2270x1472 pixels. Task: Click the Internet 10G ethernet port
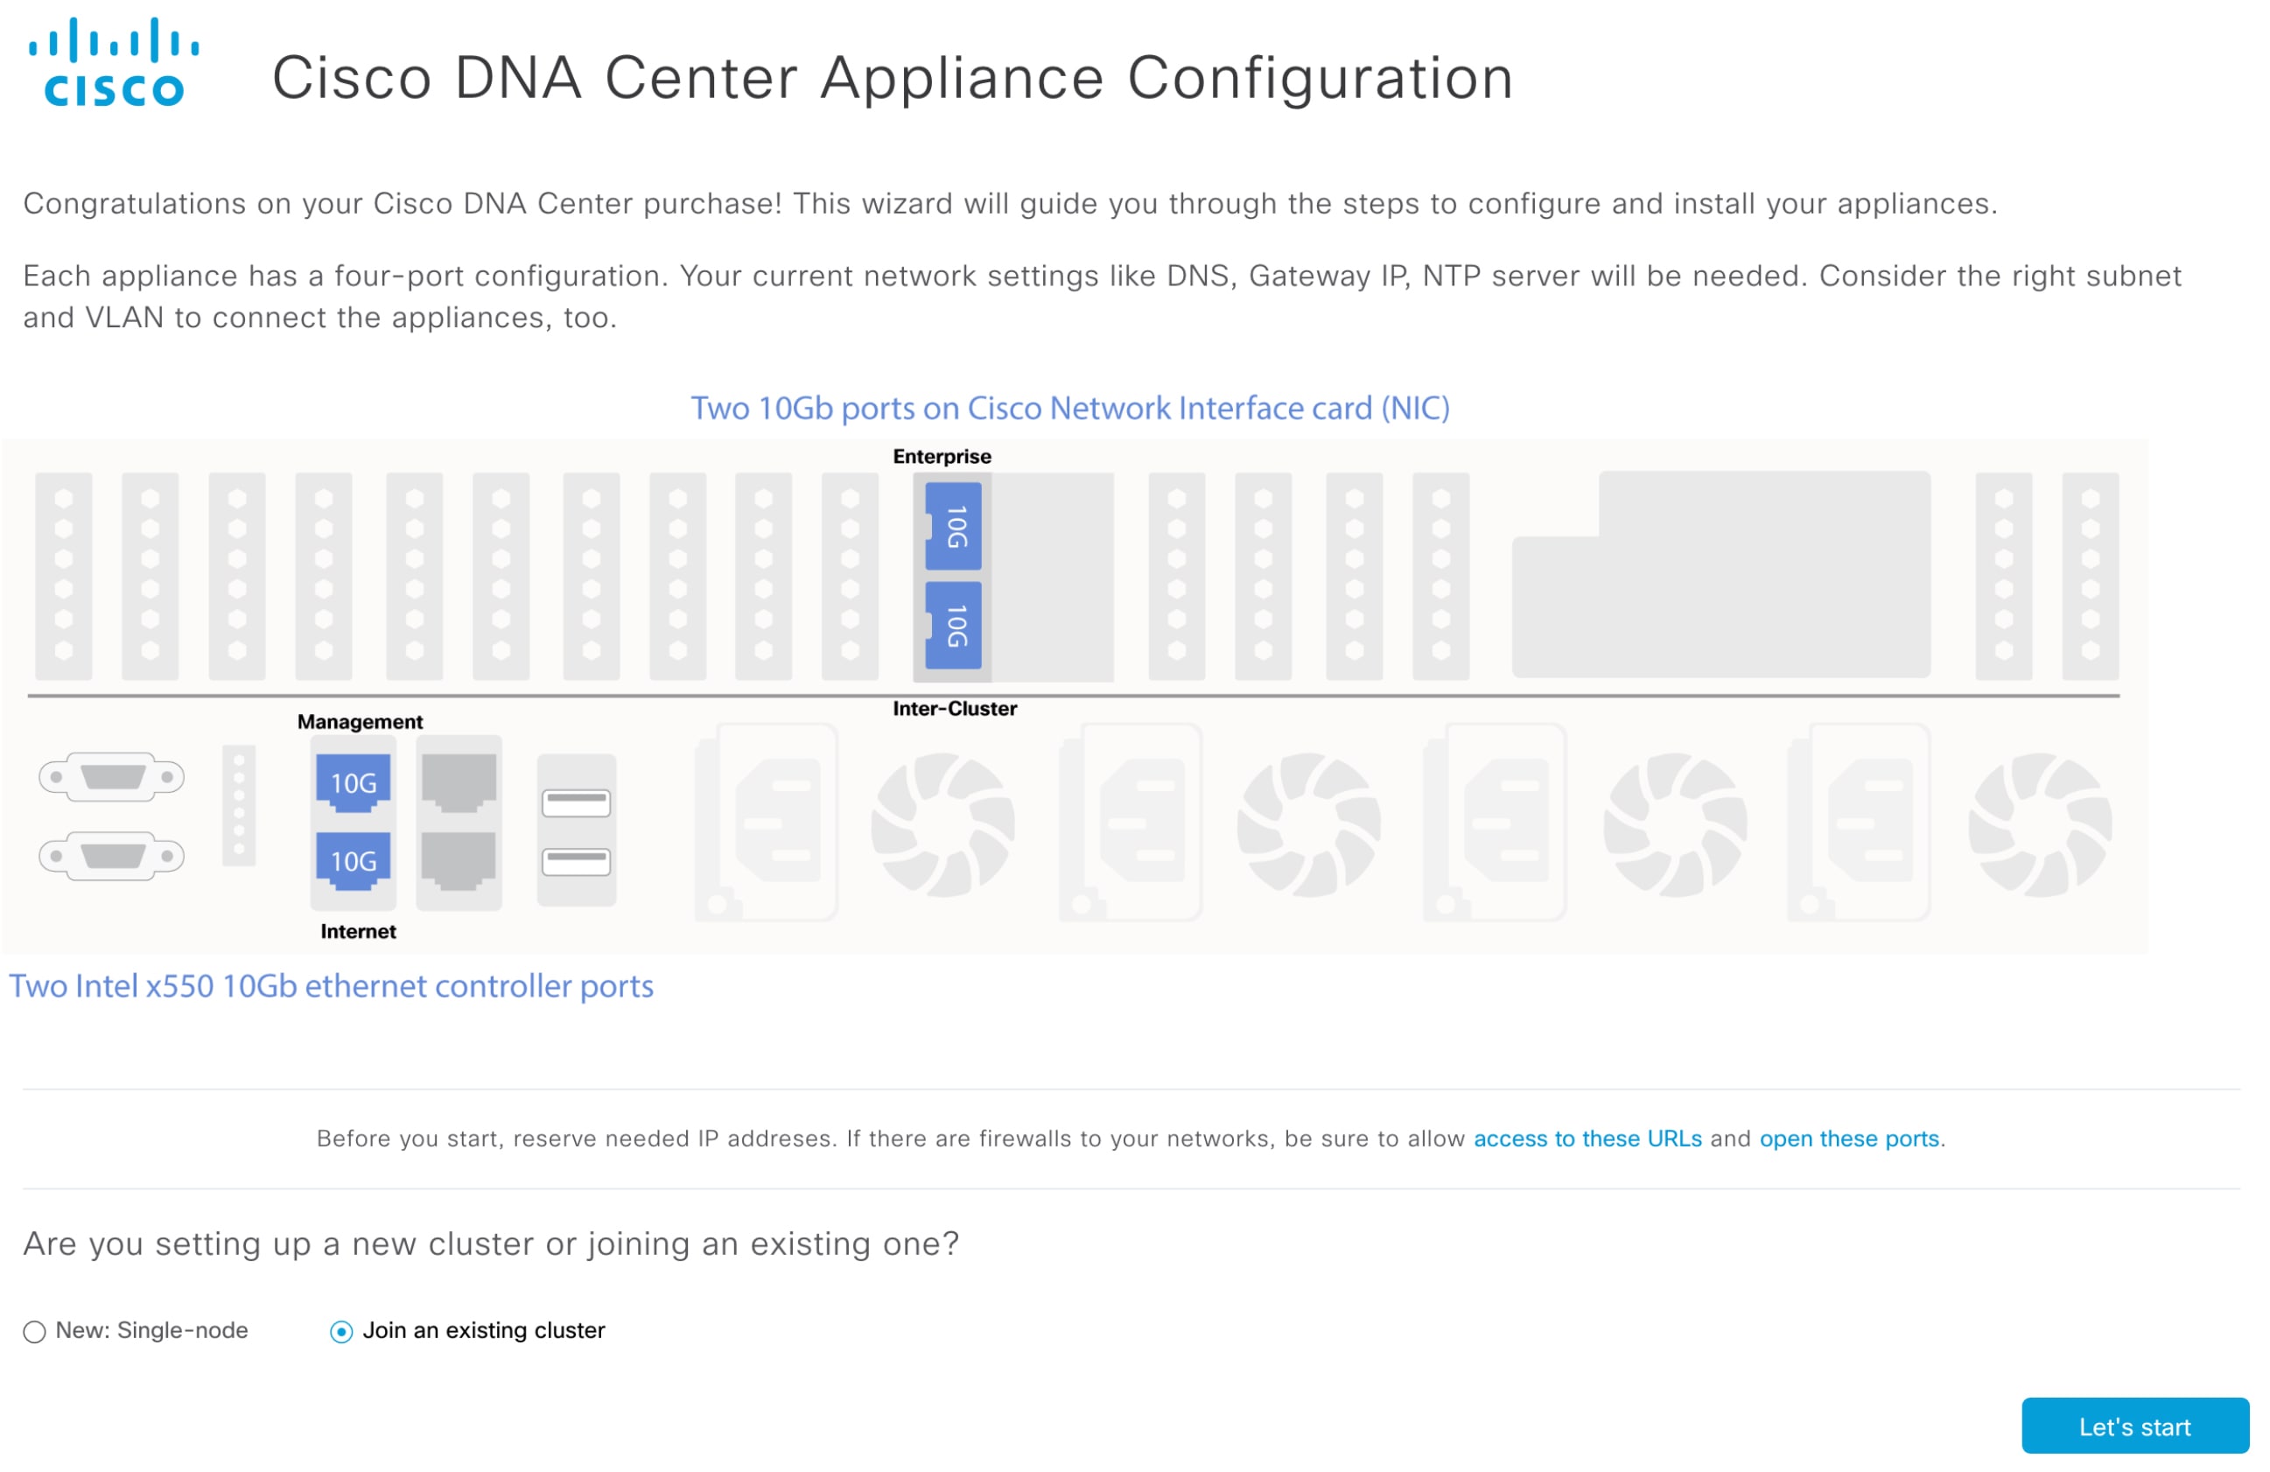(x=354, y=860)
